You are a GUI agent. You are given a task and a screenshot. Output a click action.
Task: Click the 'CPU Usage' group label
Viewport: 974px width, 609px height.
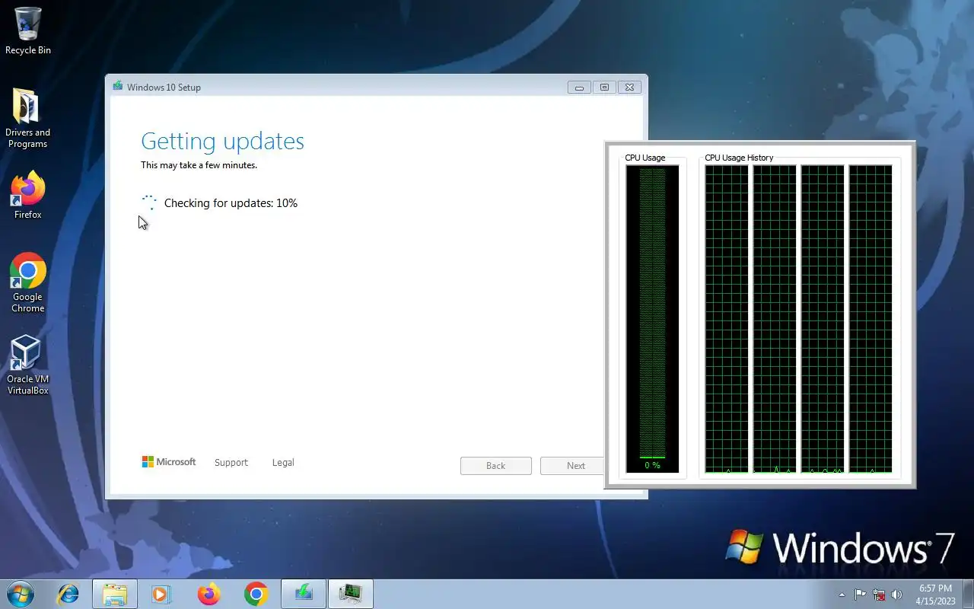[645, 158]
